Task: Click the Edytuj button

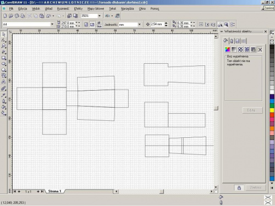Action: click(x=252, y=110)
